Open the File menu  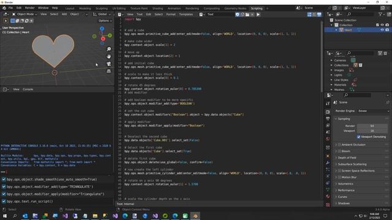[10, 8]
